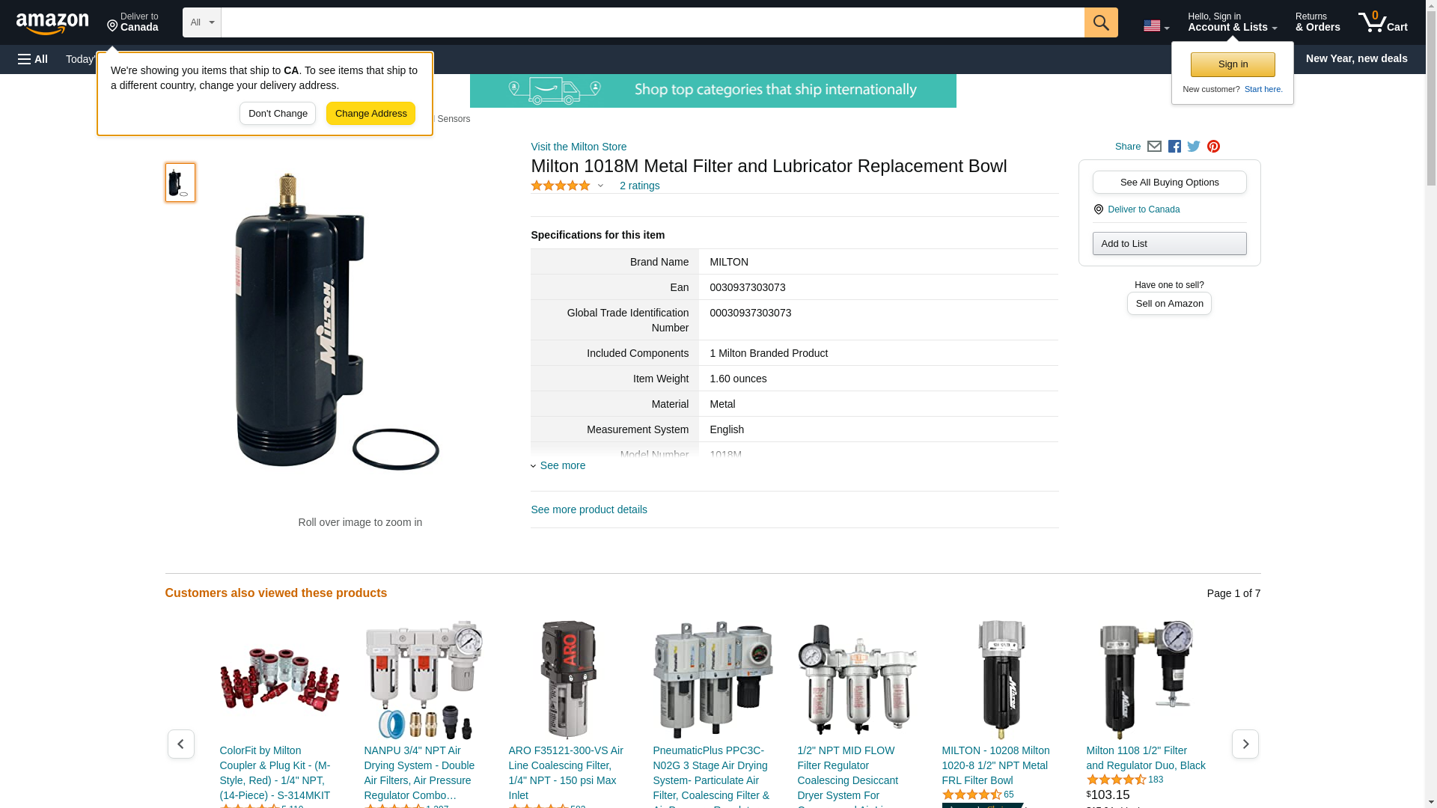The image size is (1437, 808).
Task: Click the Amazon logo
Action: 52,23
